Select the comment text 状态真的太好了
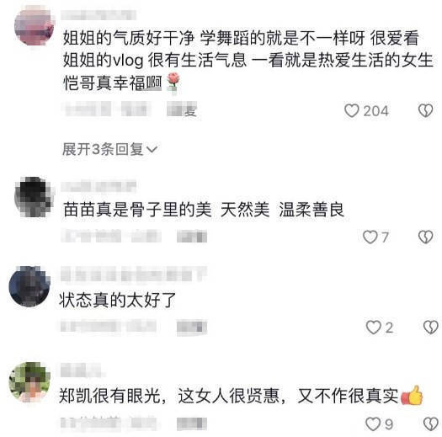Viewport: 442px width, 437px height. point(118,300)
